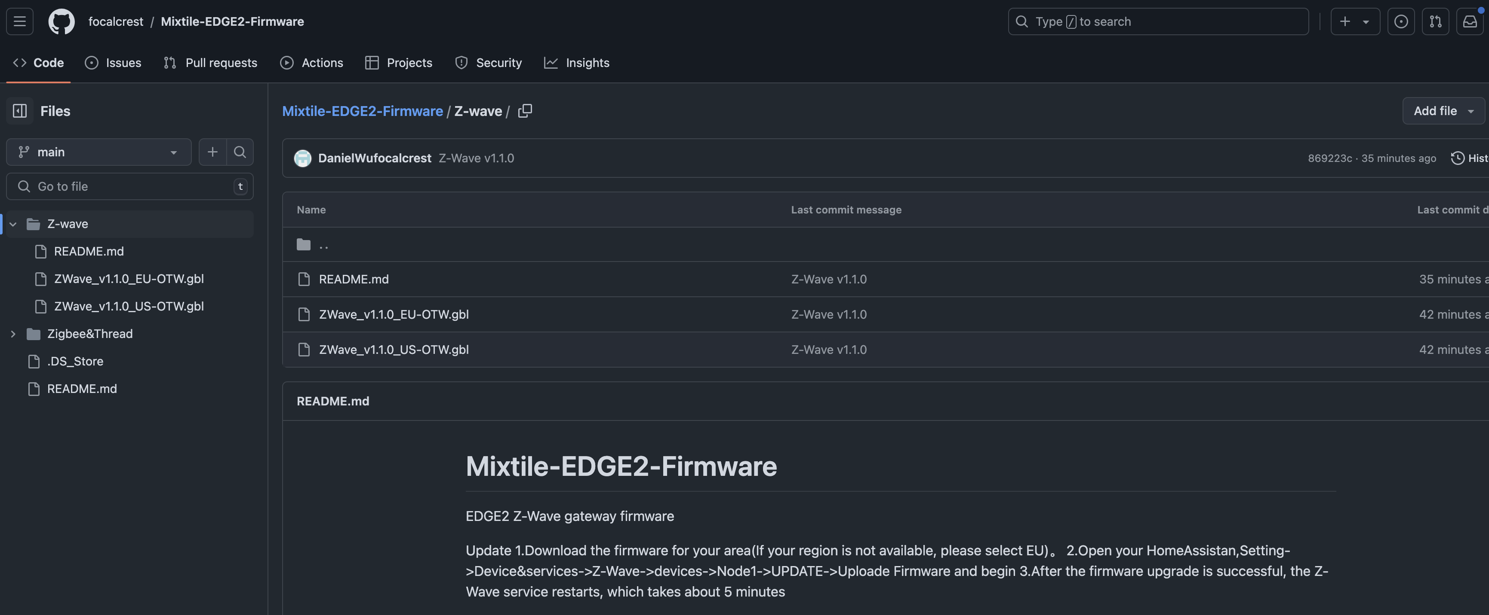Switch to the Projects tab
This screenshot has width=1489, height=615.
pyautogui.click(x=398, y=63)
